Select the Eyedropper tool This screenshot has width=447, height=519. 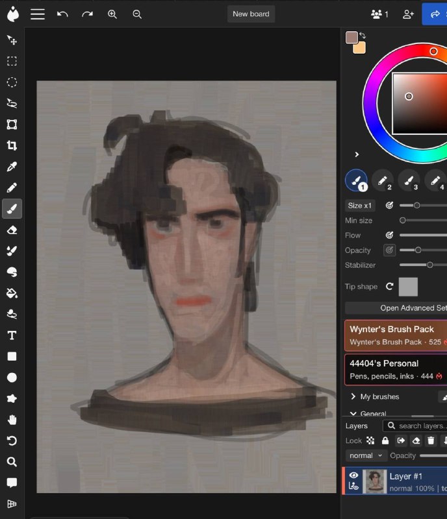pos(12,167)
